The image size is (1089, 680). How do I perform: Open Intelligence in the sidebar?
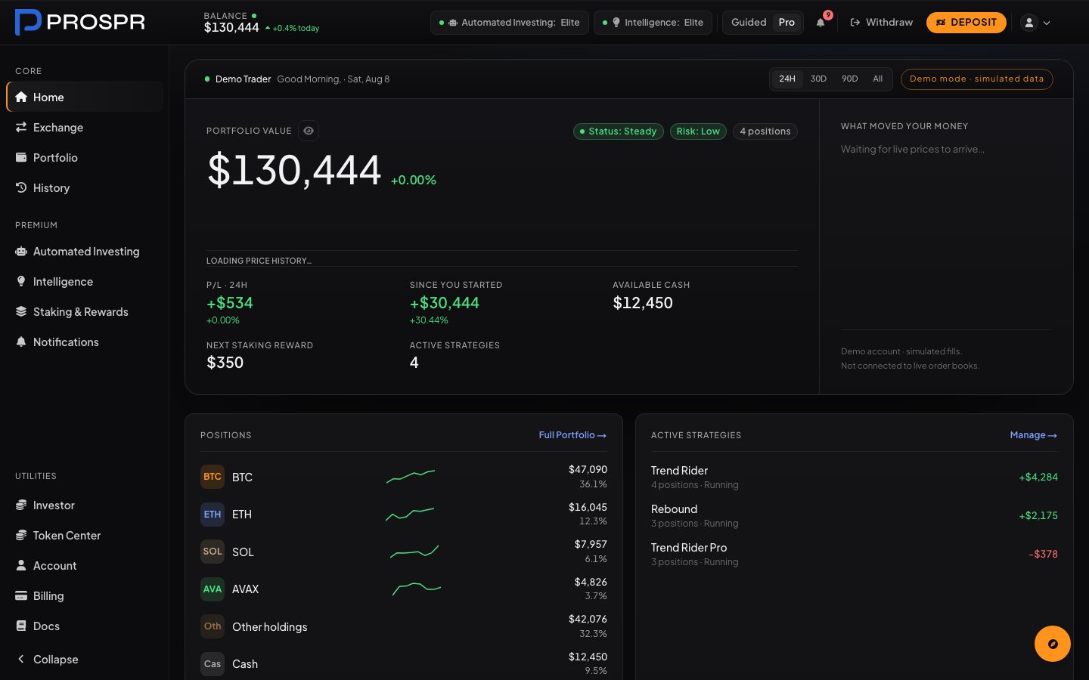85,281
